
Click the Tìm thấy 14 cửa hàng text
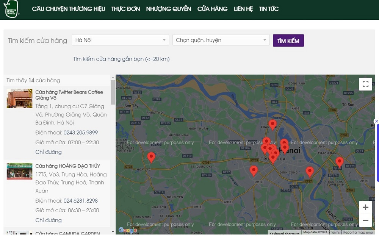(33, 80)
